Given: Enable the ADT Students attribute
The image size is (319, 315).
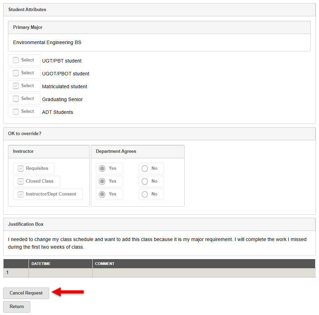Looking at the screenshot, I should tap(16, 111).
